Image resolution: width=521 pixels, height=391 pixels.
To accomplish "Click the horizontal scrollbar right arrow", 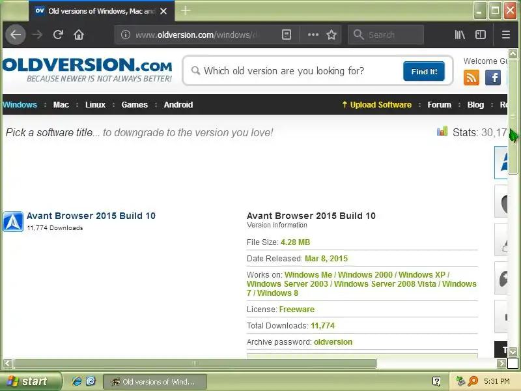I will click(501, 363).
